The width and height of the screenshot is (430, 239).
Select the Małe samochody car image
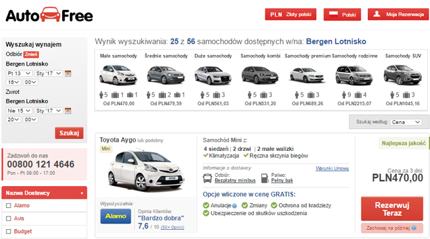pos(118,74)
